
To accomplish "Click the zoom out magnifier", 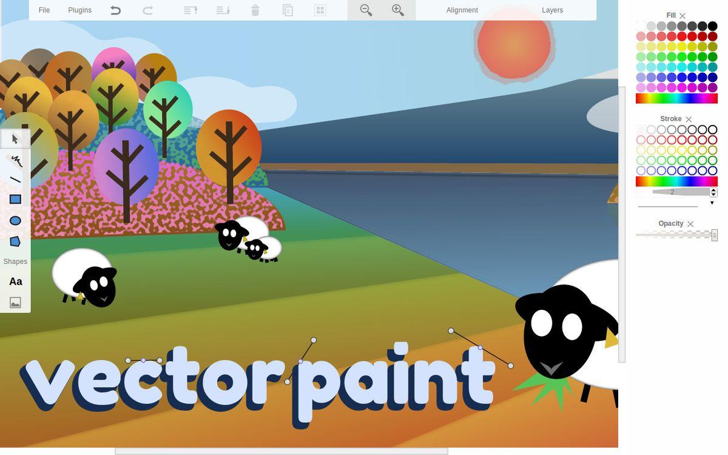I will click(366, 10).
